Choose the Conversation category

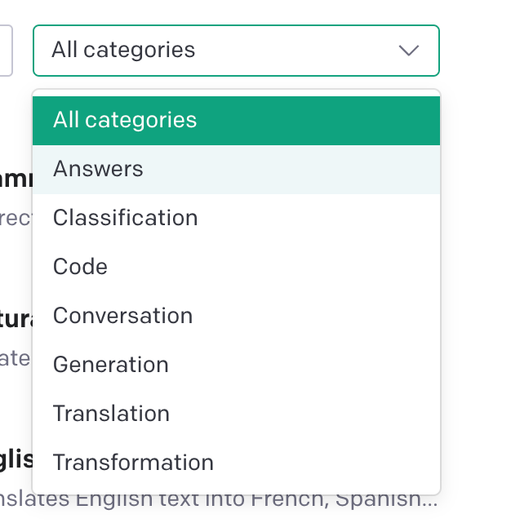pos(236,316)
